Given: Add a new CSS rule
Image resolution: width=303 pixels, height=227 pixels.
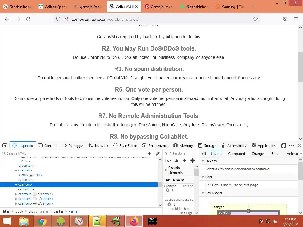Looking at the screenshot, I should coord(184,160).
